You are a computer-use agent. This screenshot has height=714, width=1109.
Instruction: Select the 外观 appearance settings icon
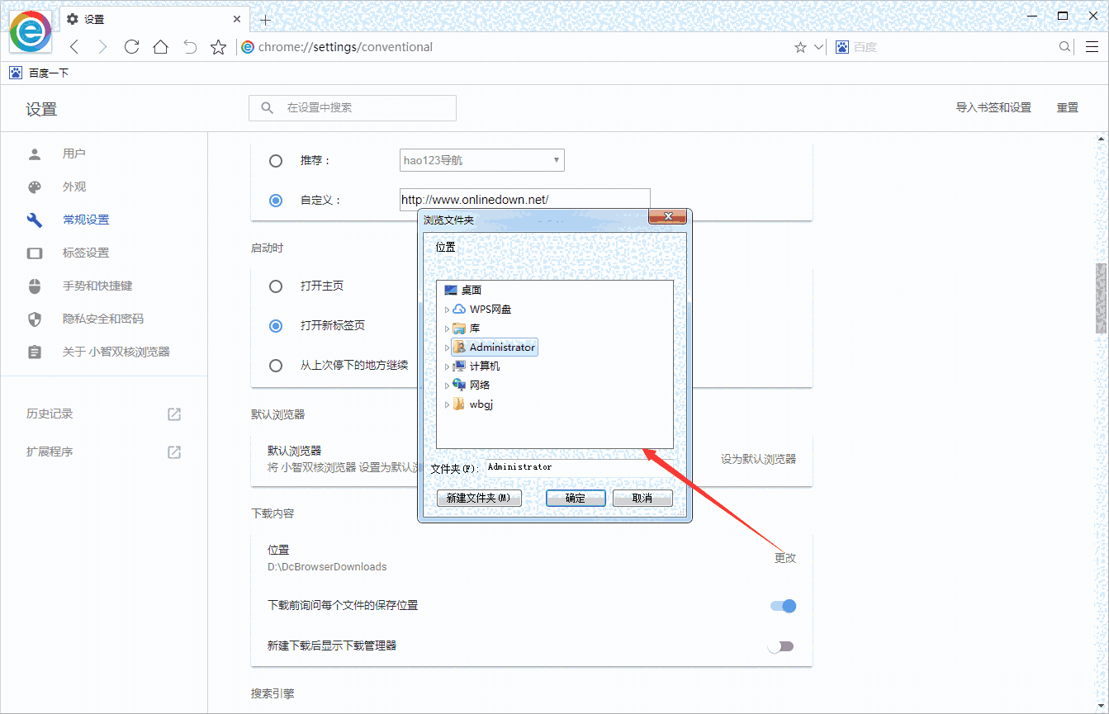[x=34, y=187]
